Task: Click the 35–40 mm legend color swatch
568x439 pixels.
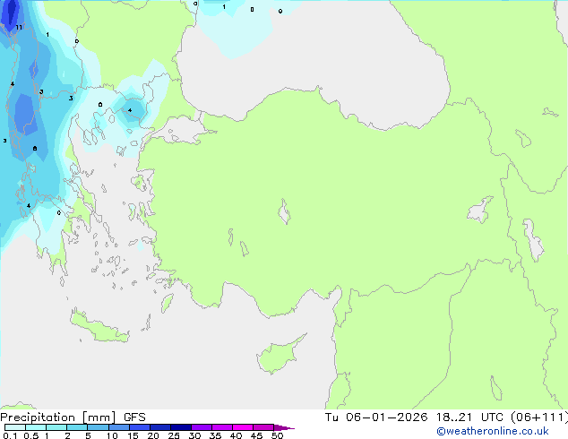Action: click(222, 427)
